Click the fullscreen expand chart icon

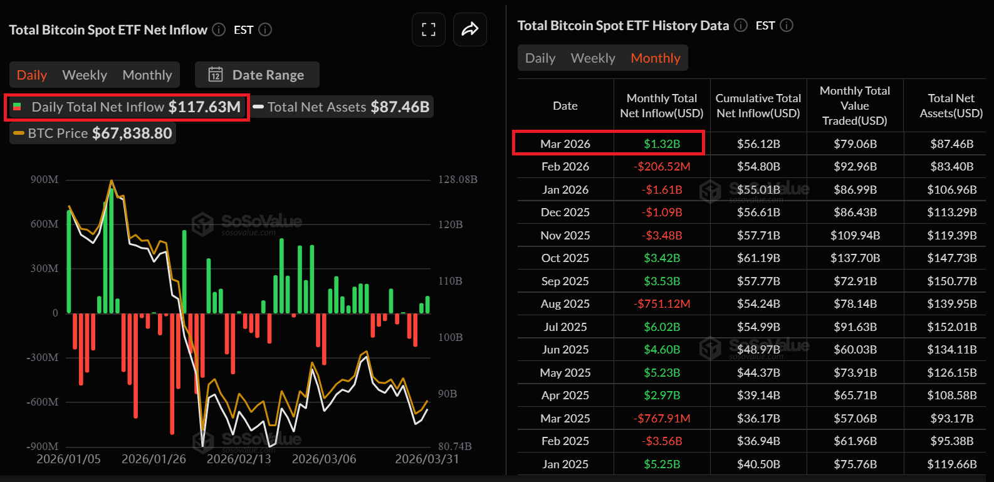[x=429, y=29]
